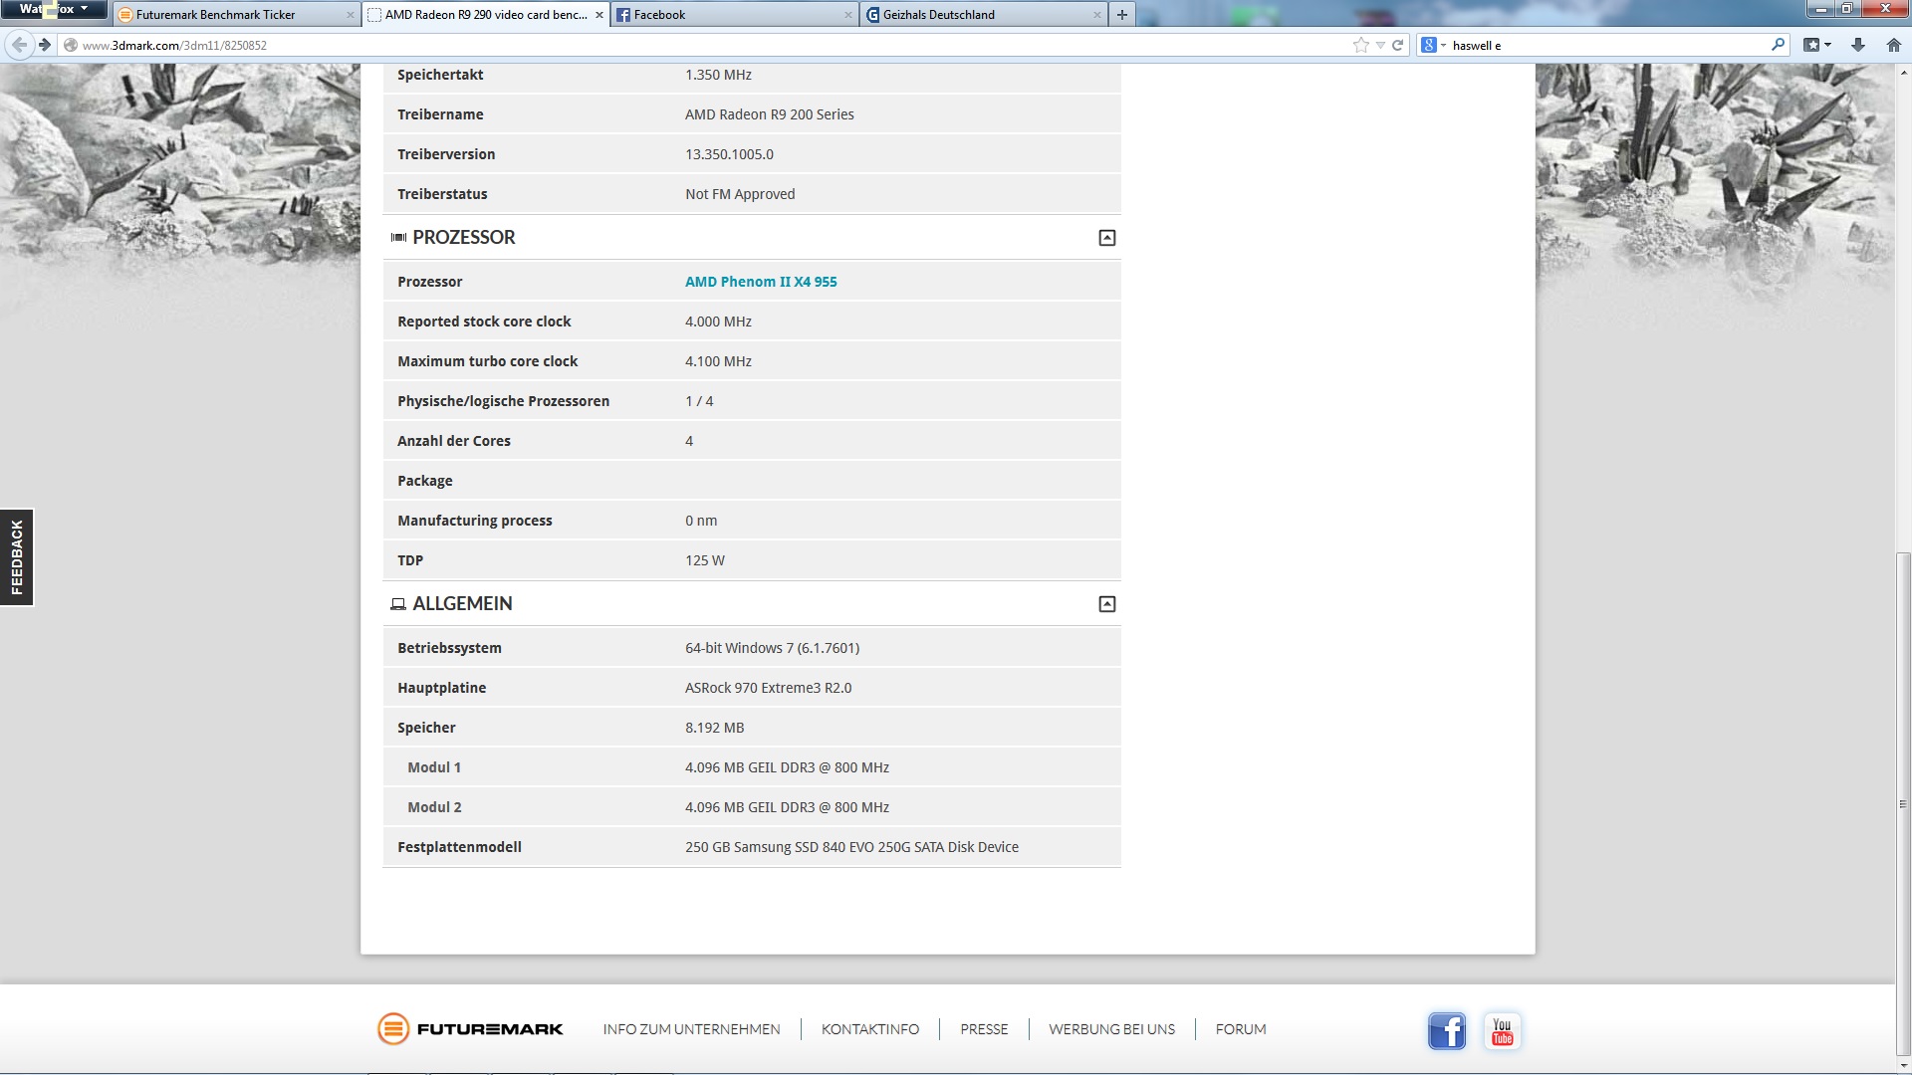The height and width of the screenshot is (1075, 1912).
Task: Open the Google search engine dropdown
Action: (1433, 45)
